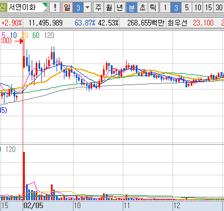Switch chart to 주 (weekly)
Image resolution: width=224 pixels, height=211 pixels.
[98, 7]
